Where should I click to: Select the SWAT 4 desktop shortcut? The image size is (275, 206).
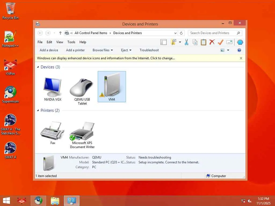[x=10, y=150]
